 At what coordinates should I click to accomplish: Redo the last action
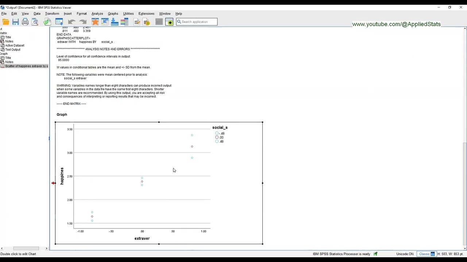point(83,22)
